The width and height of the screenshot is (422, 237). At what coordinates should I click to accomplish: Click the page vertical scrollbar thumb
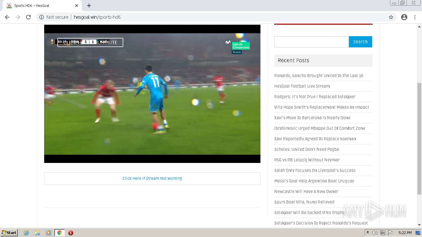tap(419, 139)
